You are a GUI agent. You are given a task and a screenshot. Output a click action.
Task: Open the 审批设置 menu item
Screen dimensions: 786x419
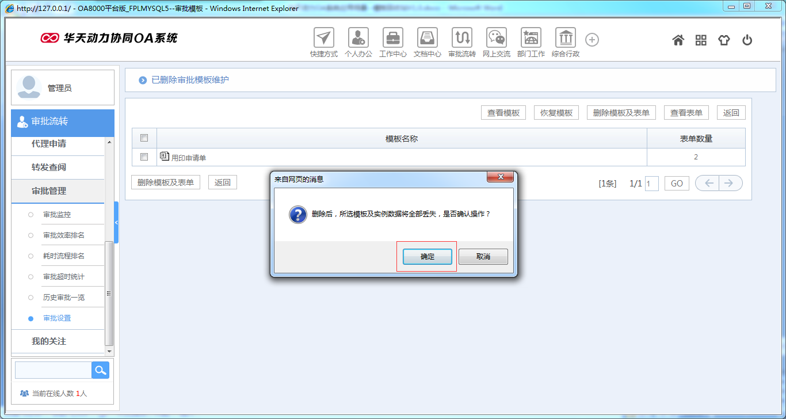[x=57, y=318]
